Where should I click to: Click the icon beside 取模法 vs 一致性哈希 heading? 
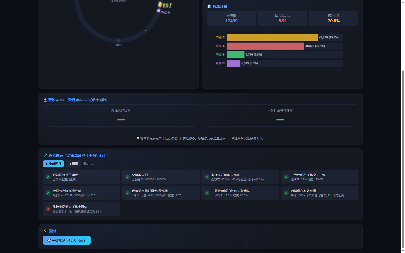click(45, 100)
